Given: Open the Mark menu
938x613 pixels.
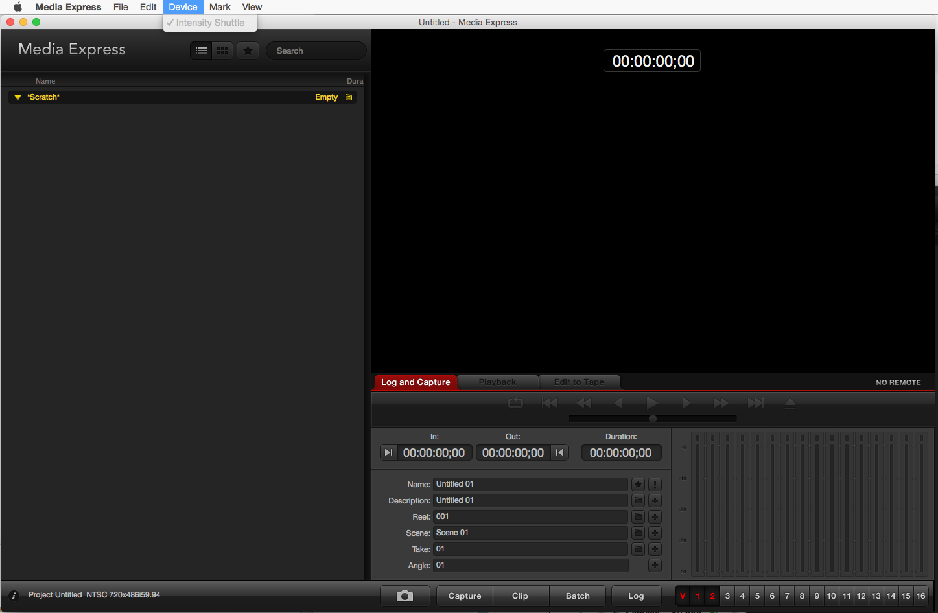Looking at the screenshot, I should [220, 7].
